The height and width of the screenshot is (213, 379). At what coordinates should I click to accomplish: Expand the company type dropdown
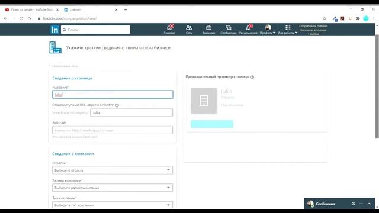tap(113, 205)
